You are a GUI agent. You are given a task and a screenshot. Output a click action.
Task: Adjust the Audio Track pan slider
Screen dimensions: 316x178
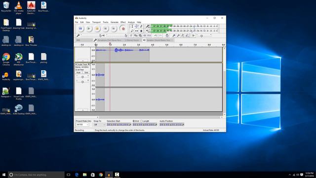(x=82, y=82)
